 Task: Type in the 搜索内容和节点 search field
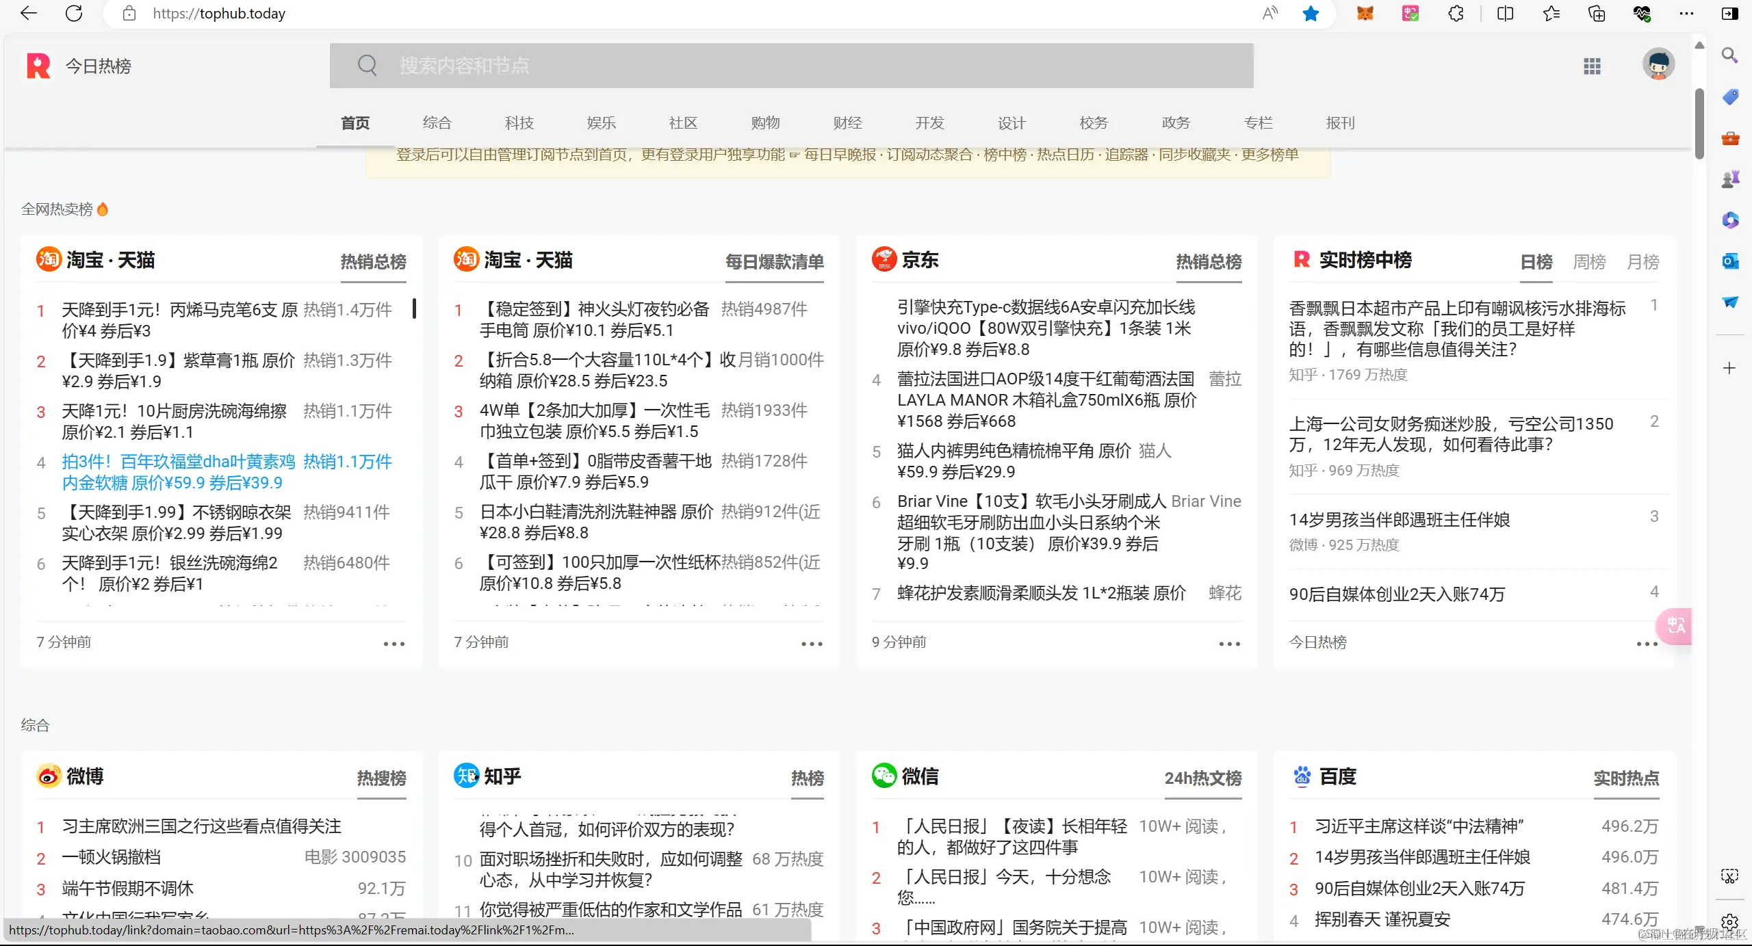click(791, 66)
